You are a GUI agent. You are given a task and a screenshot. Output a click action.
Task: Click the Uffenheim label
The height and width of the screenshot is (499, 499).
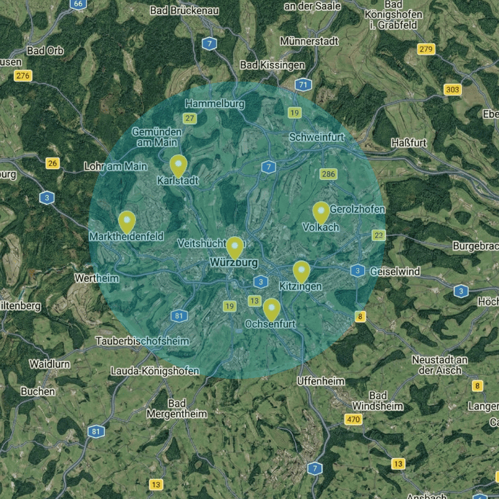click(x=321, y=381)
